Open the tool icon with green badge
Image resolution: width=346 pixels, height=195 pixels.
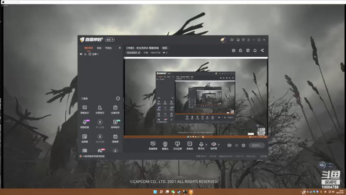click(115, 124)
